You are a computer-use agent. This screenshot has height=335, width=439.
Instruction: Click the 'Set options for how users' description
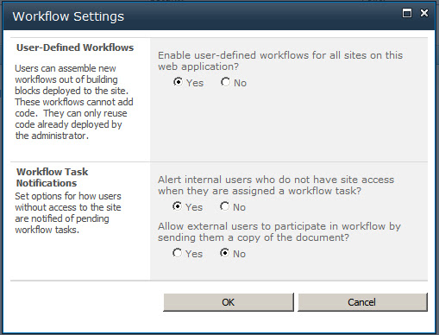coord(68,213)
